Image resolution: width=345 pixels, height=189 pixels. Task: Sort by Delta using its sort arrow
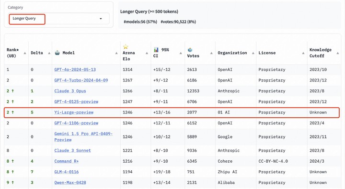pyautogui.click(x=49, y=53)
